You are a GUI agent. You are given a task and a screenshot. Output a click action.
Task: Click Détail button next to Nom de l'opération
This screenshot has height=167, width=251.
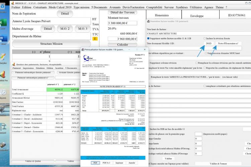tap(65, 14)
